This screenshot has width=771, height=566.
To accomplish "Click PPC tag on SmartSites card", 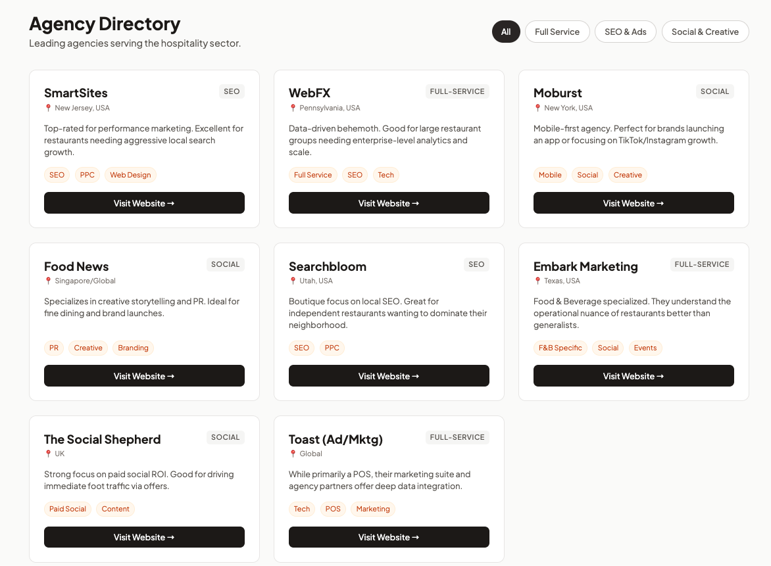I will point(87,175).
